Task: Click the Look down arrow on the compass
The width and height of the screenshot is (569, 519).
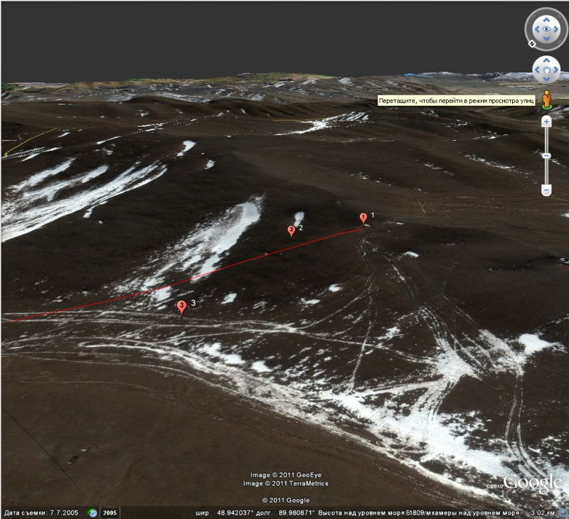Action: coord(546,40)
